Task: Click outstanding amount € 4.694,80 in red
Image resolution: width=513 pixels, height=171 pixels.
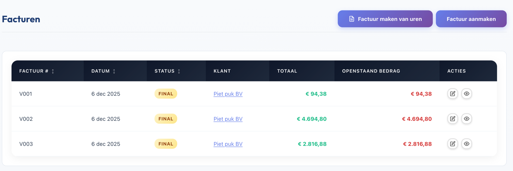Action: 417,119
